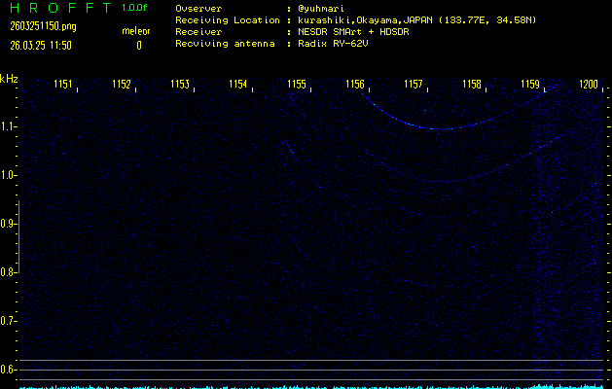Select the 1.00f version text
Image resolution: width=612 pixels, height=389 pixels.
pos(135,8)
